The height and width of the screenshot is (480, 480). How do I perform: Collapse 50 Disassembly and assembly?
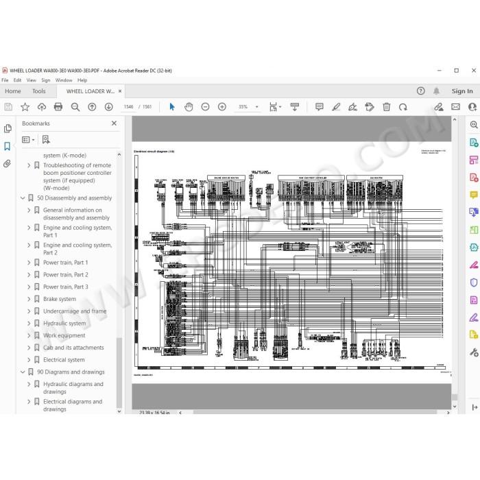click(x=23, y=198)
